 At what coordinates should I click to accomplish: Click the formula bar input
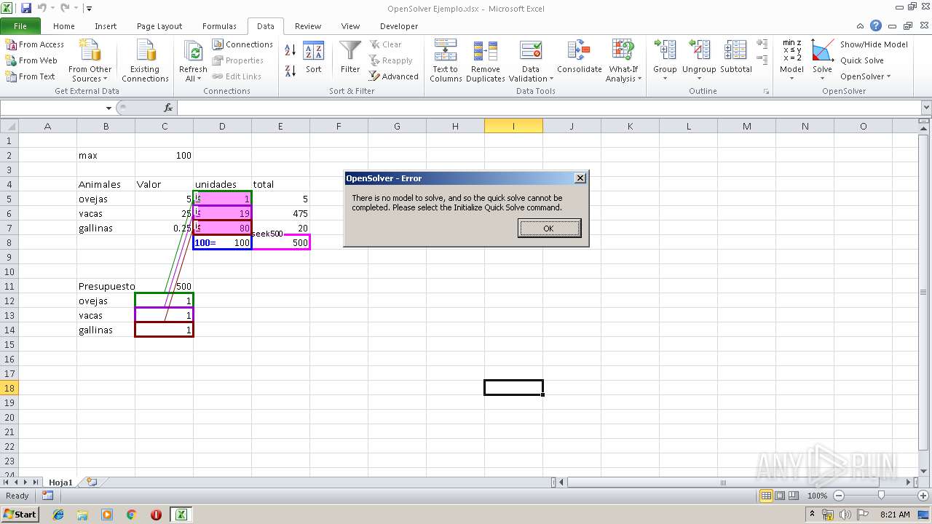click(x=548, y=108)
